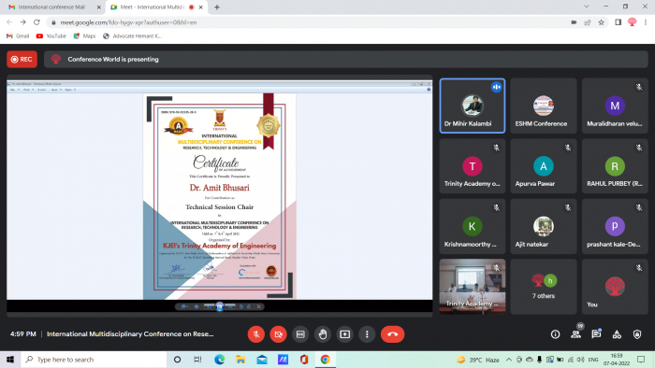
Task: Click the Windows taskbar search box
Action: coord(94,360)
